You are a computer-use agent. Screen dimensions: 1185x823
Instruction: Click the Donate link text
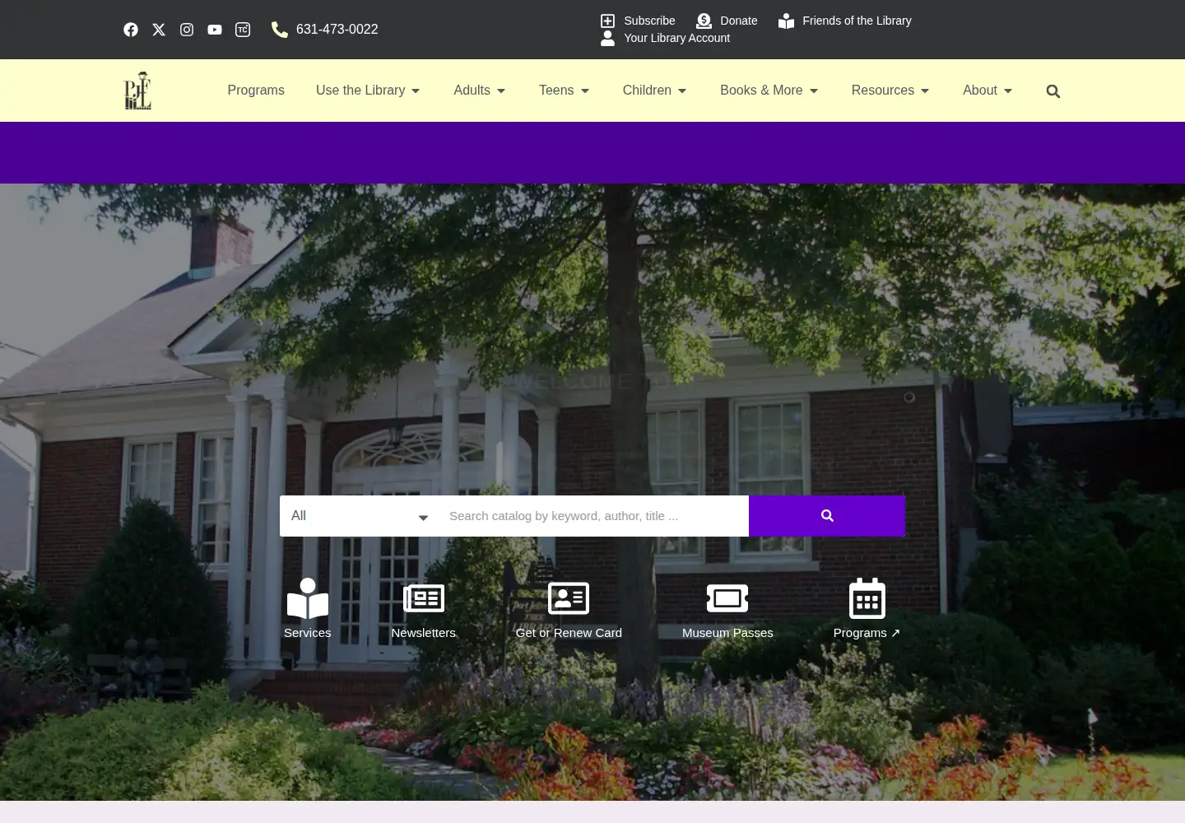[x=739, y=21]
